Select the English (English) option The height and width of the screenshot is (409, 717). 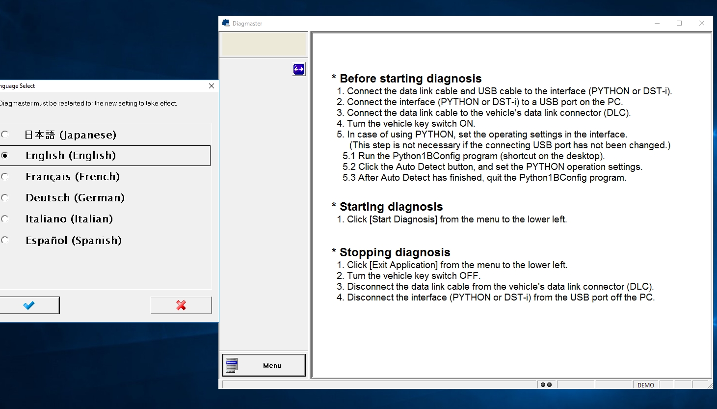point(5,156)
